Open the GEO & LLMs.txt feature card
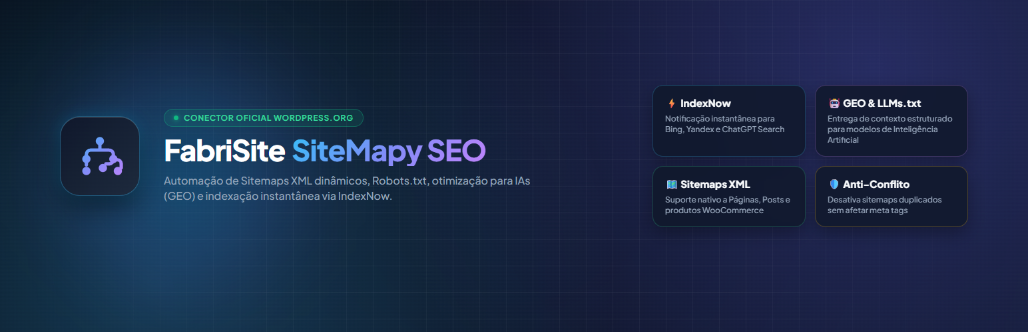1028x332 pixels. 891,121
